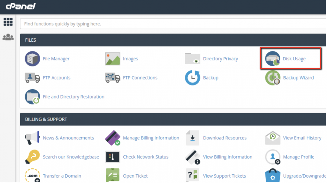Viewport: 327px width, 183px height.
Task: Click the grid home icon in sidebar
Action: 8,22
